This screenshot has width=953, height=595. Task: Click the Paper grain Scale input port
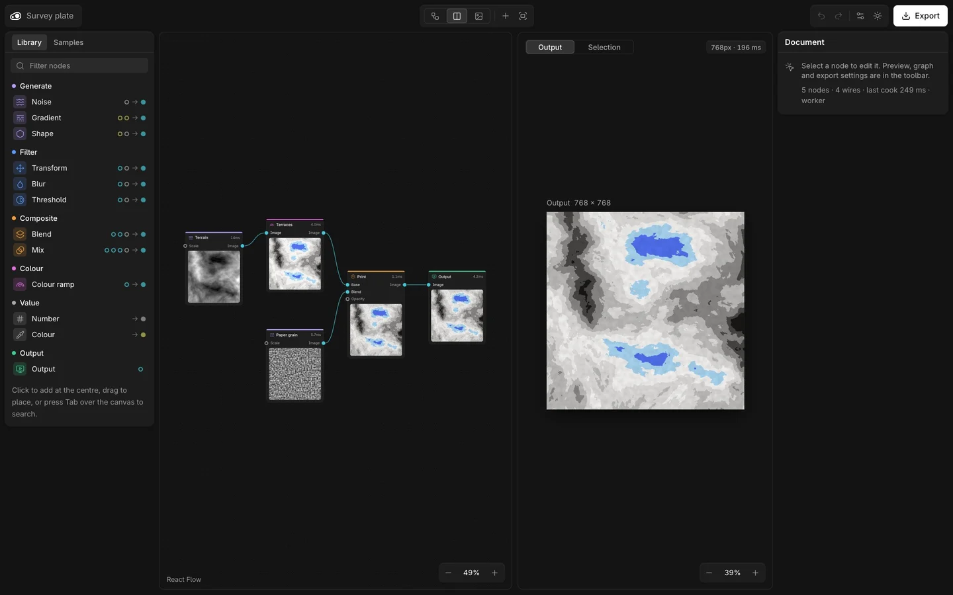(x=266, y=343)
